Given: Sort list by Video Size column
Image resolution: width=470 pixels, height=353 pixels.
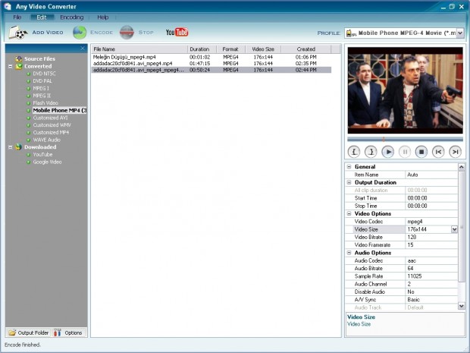Looking at the screenshot, I should point(263,49).
